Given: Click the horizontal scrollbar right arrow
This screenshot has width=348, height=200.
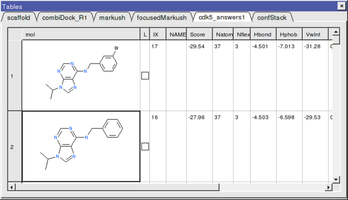Looking at the screenshot, I should [x=329, y=187].
